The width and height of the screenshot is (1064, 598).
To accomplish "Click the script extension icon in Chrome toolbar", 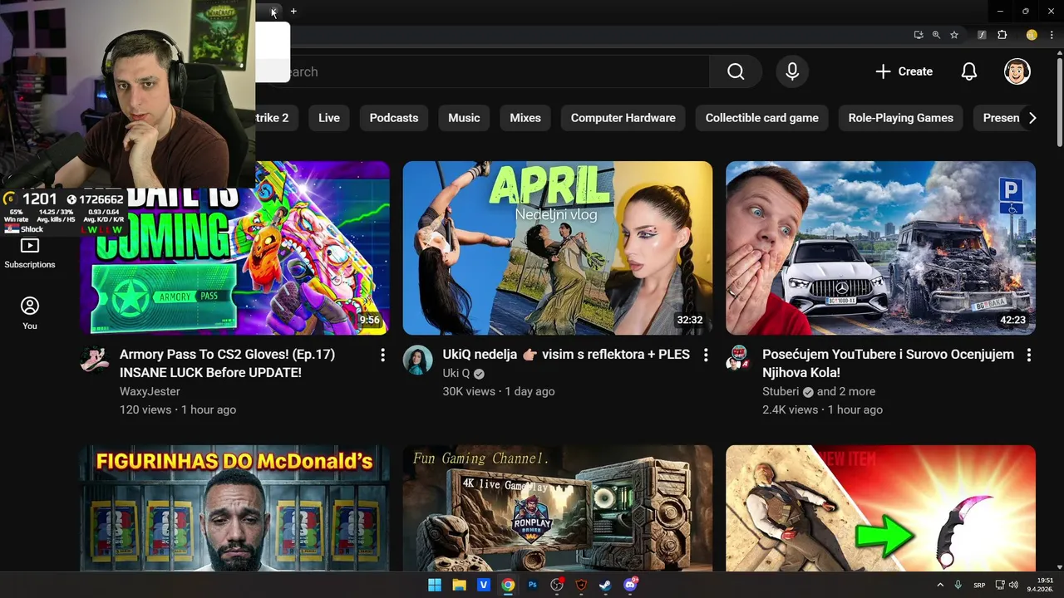I will (x=982, y=35).
